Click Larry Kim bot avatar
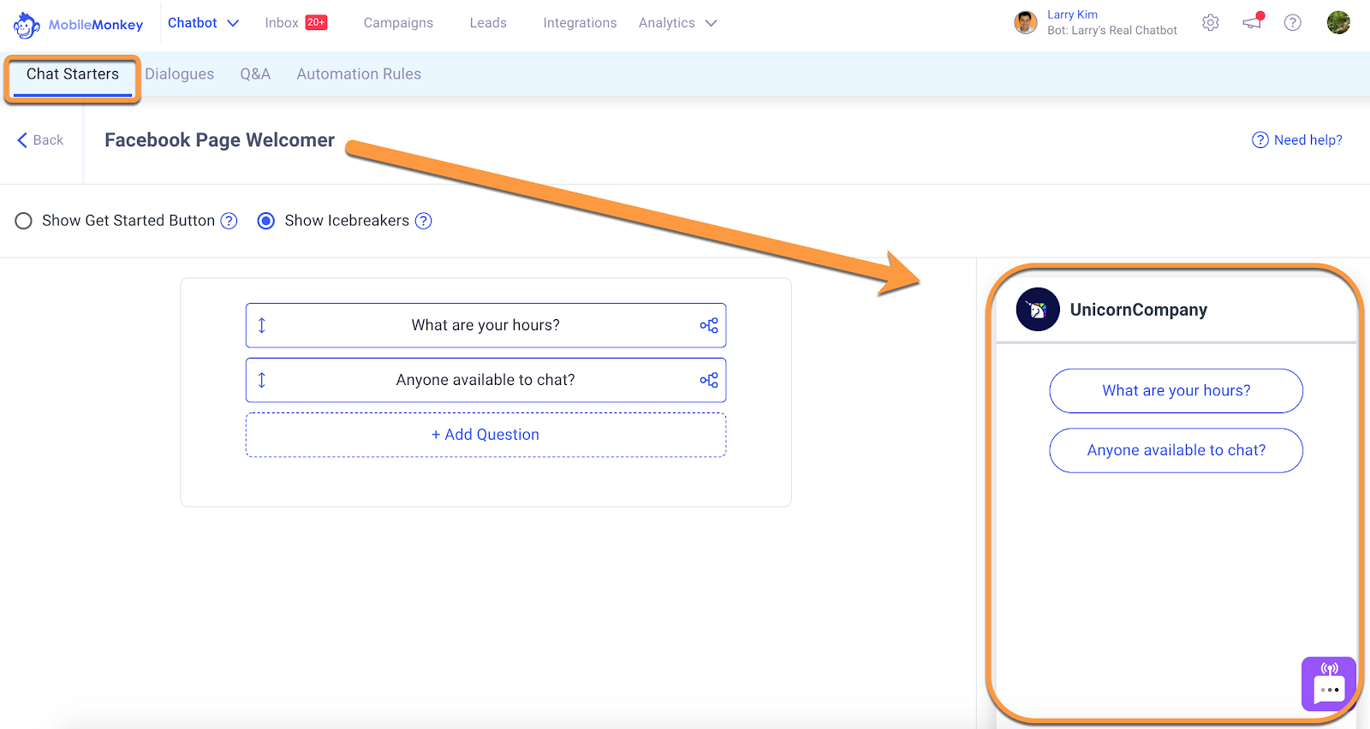1370x729 pixels. coord(1026,22)
